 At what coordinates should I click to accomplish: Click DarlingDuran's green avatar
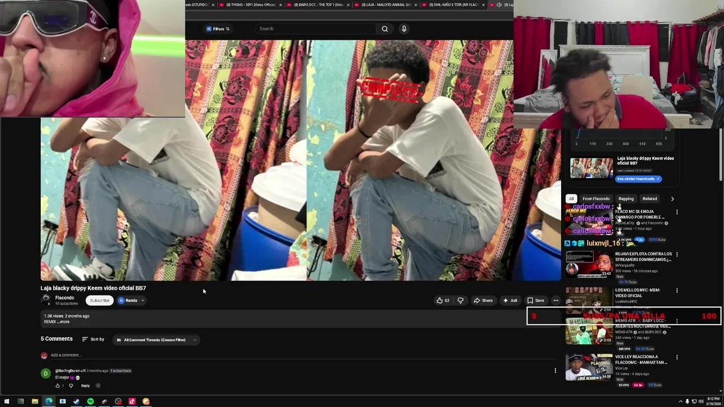pyautogui.click(x=45, y=374)
